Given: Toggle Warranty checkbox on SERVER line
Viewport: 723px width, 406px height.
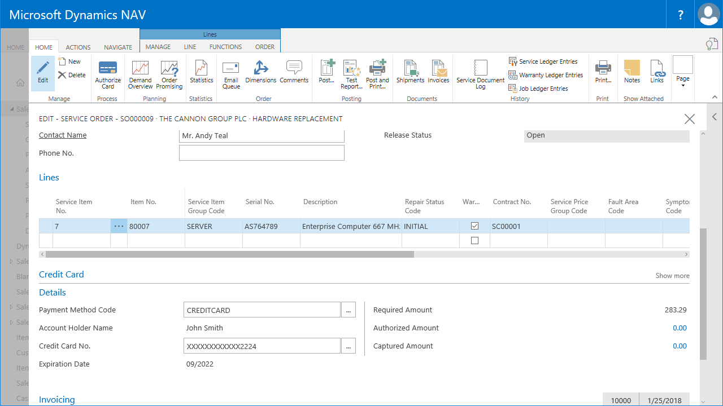Looking at the screenshot, I should click(x=474, y=226).
